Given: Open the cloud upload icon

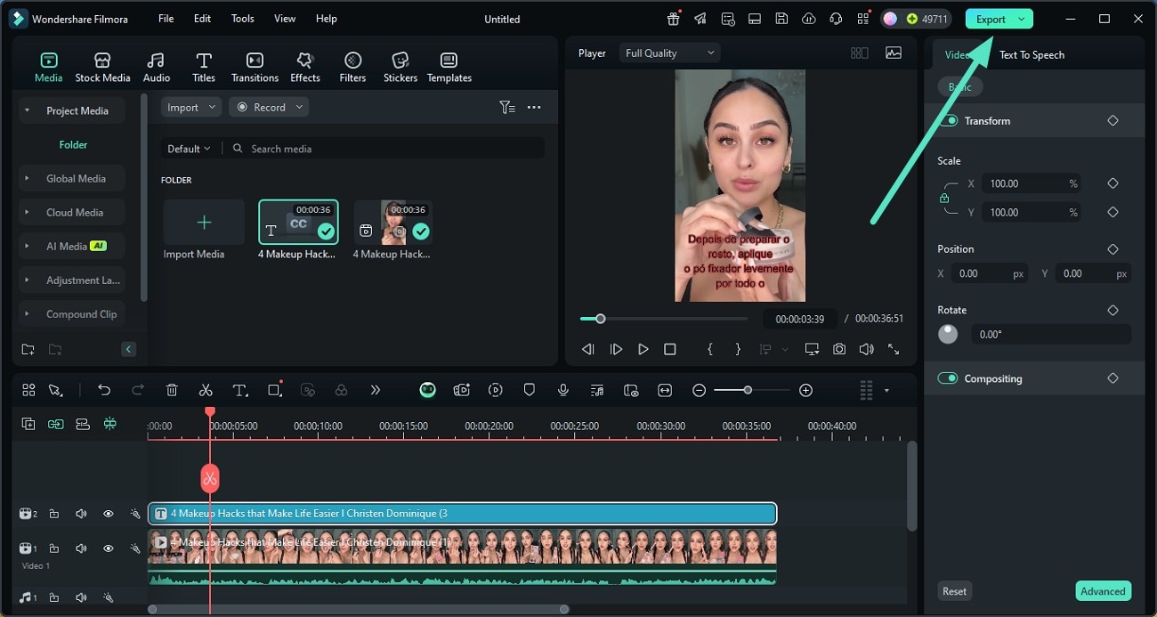Looking at the screenshot, I should [x=808, y=19].
